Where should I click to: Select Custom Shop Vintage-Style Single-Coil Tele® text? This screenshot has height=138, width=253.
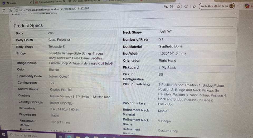point(81,63)
